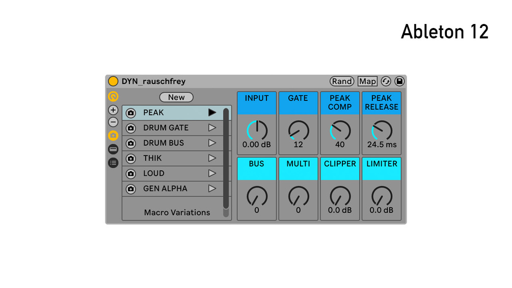This screenshot has width=512, height=288.
Task: Click the PEAK RELEASE macro label
Action: [x=382, y=103]
